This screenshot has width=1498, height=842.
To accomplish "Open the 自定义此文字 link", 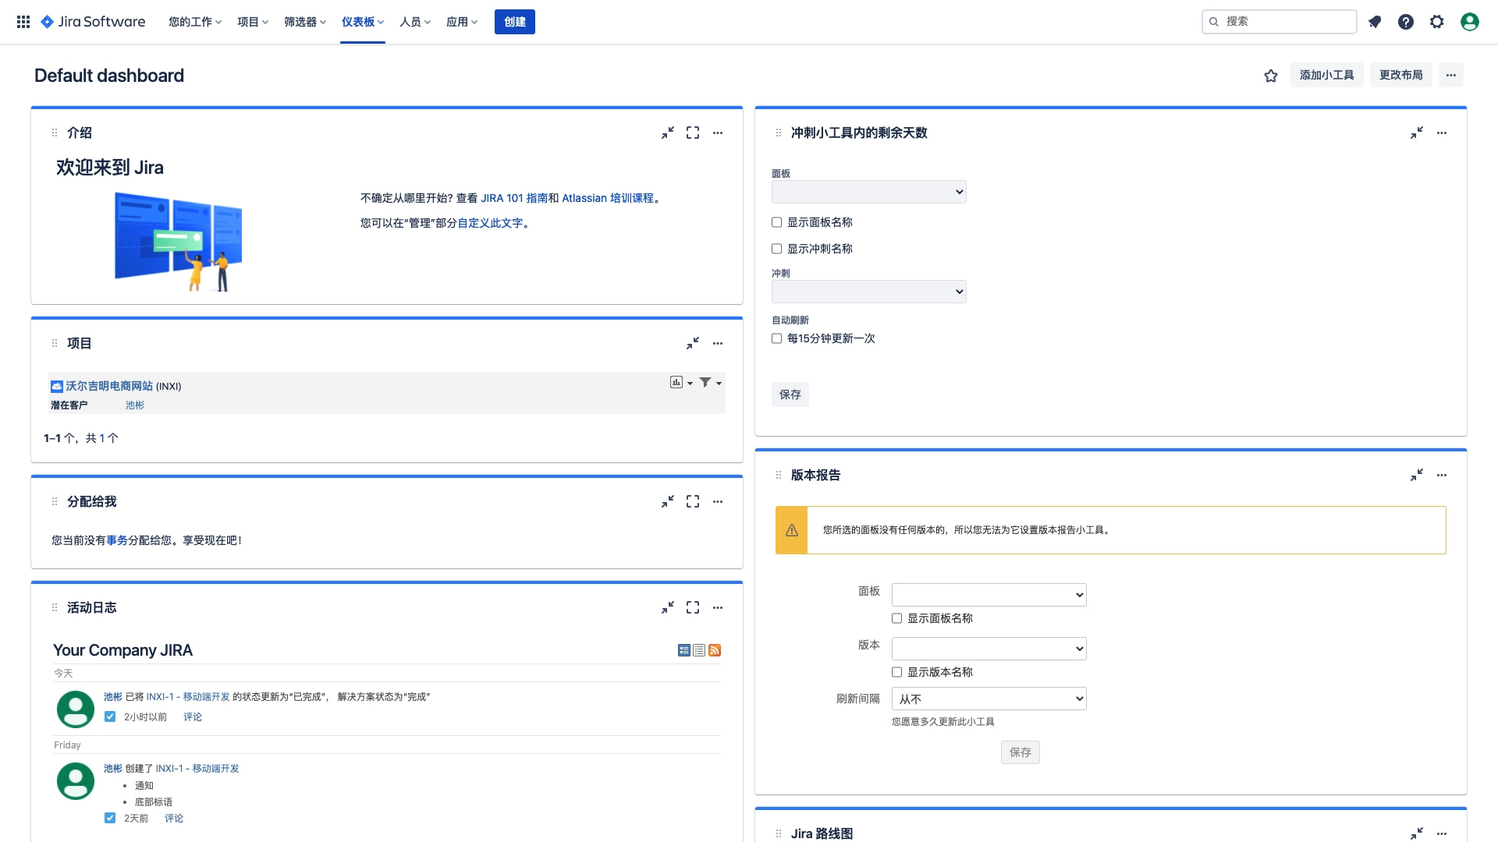I will click(x=490, y=224).
